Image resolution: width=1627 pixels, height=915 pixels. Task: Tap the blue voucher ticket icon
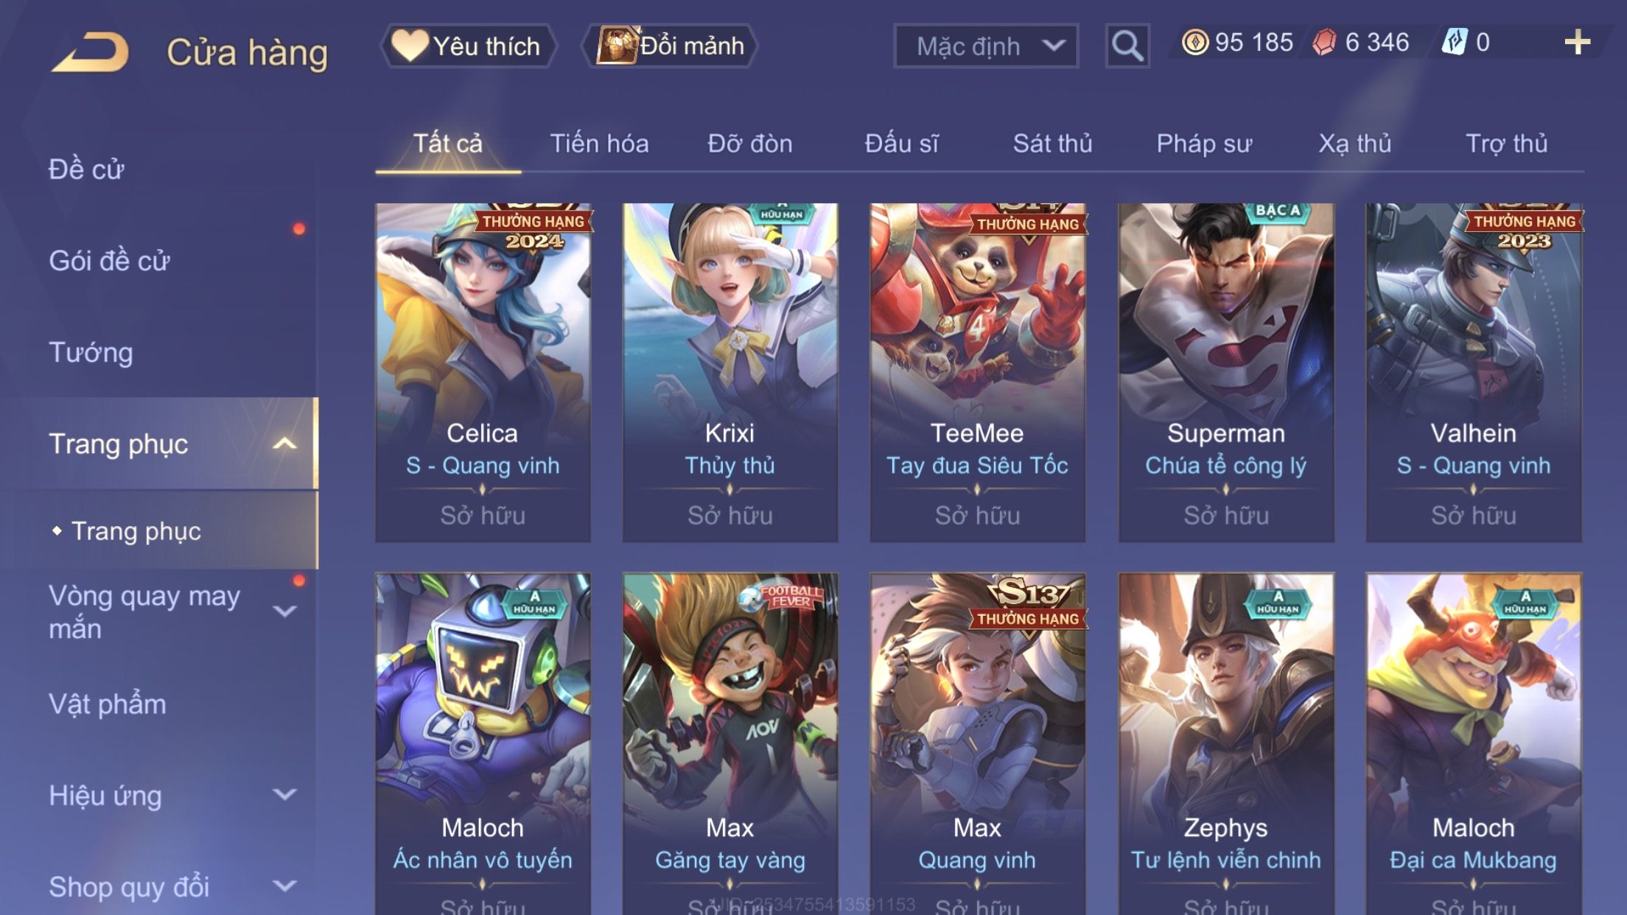(x=1455, y=42)
